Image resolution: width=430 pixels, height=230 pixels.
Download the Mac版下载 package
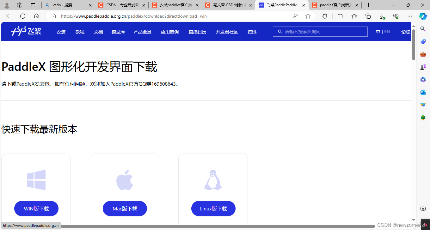pos(125,209)
